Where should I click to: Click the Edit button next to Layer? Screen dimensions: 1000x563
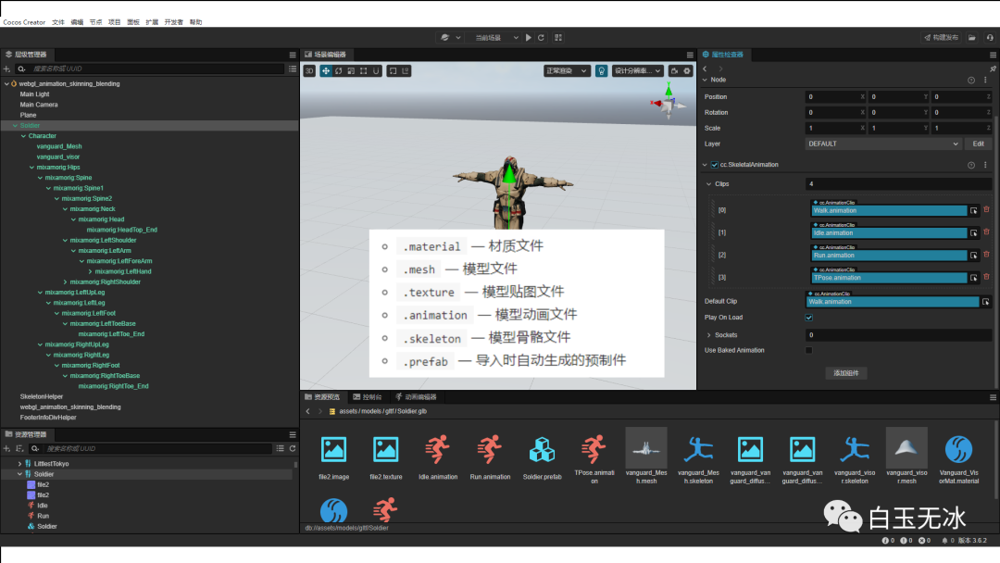[978, 144]
